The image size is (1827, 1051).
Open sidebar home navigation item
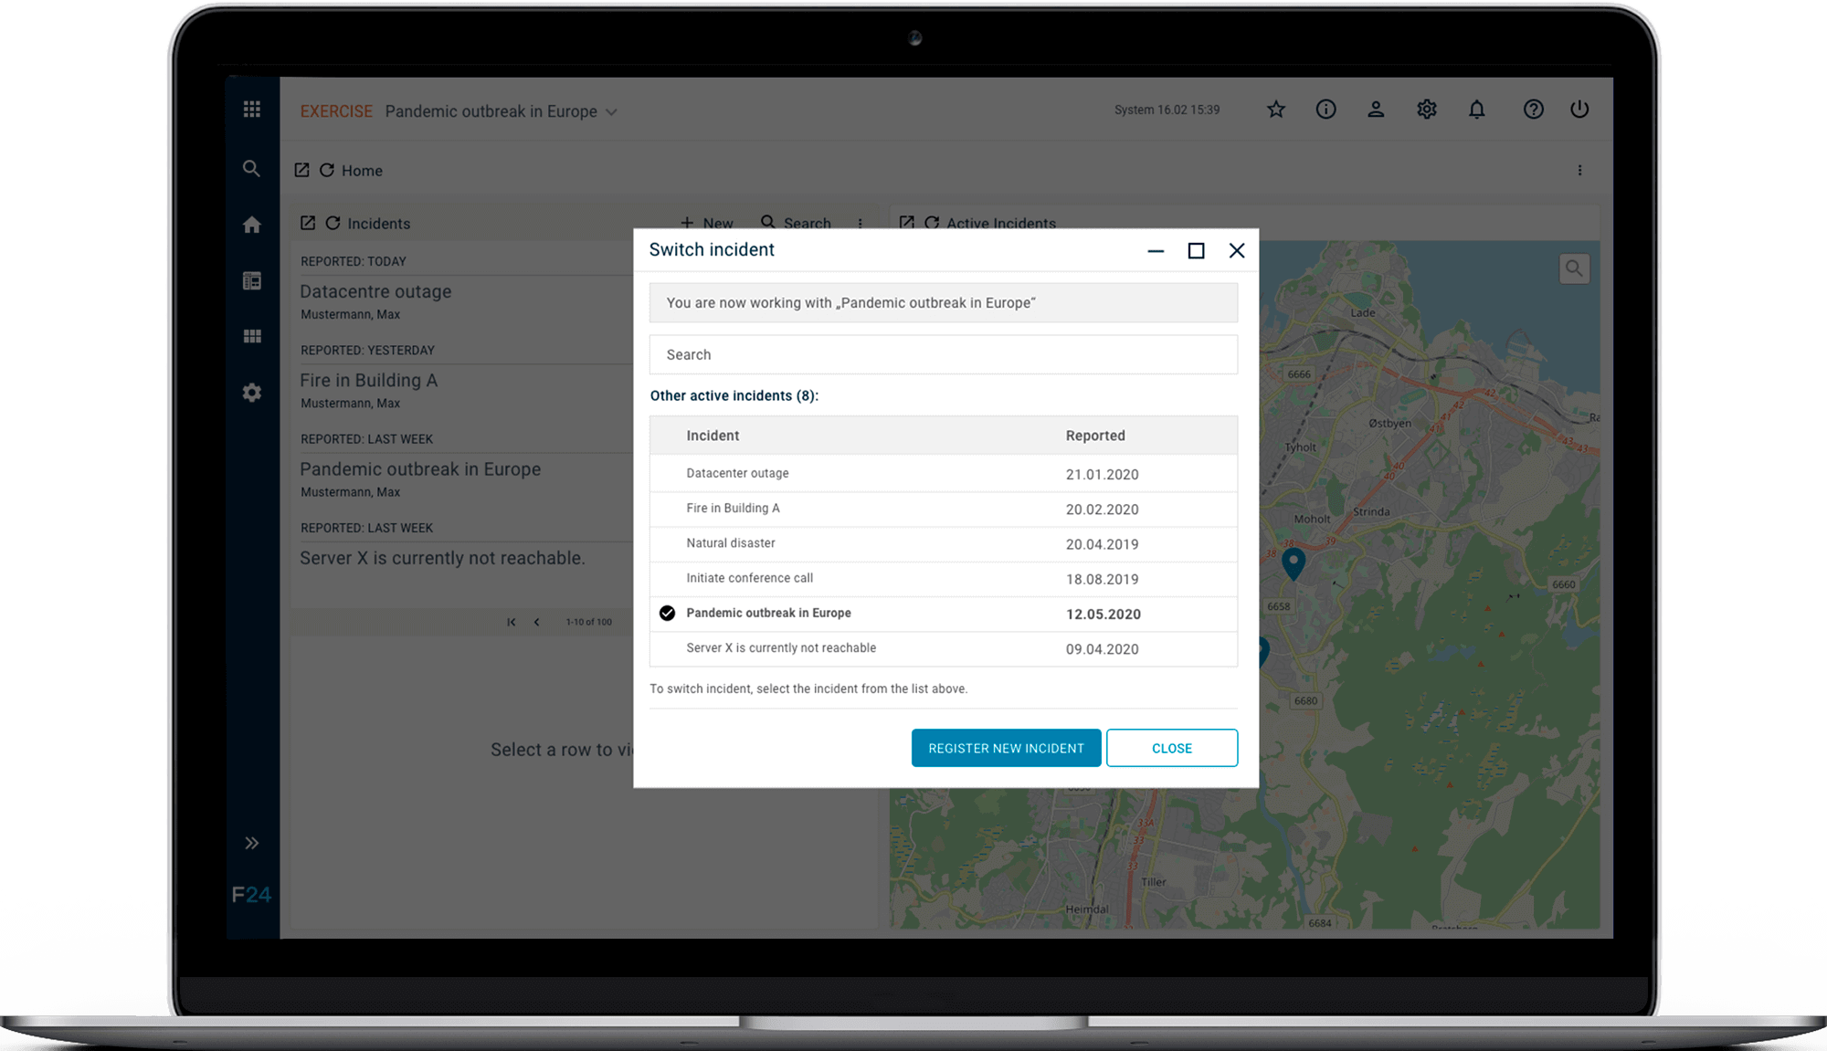[252, 226]
